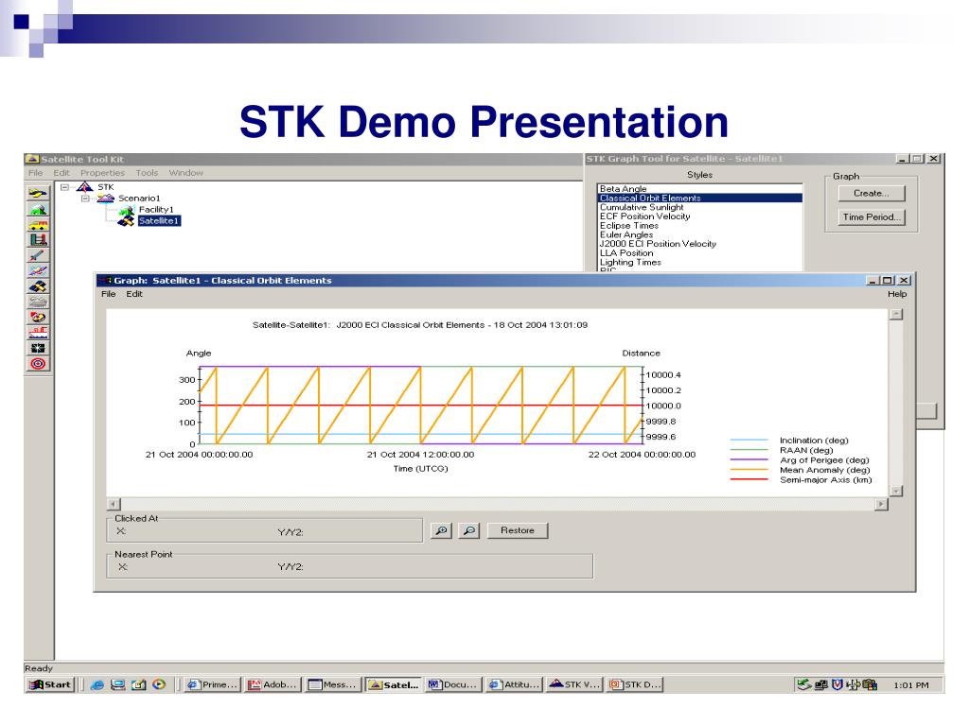Select J2000 ECI Position Velocity style
Viewport: 969px width, 726px height.
[x=700, y=244]
